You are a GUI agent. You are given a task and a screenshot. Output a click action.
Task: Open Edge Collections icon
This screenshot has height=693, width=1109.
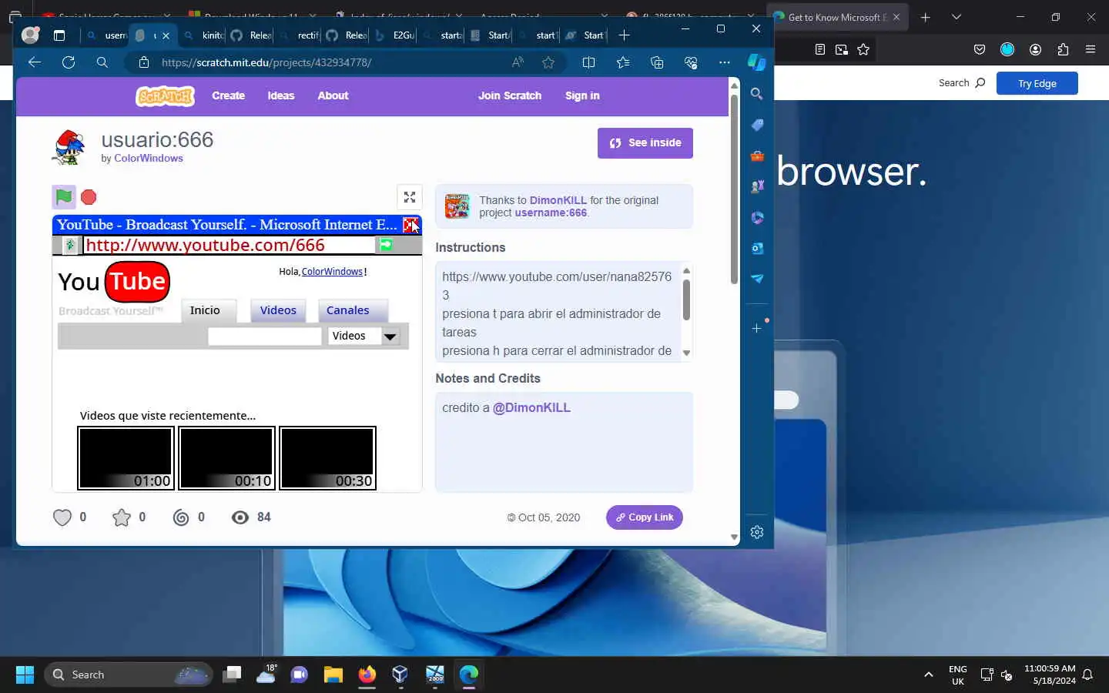pos(657,62)
